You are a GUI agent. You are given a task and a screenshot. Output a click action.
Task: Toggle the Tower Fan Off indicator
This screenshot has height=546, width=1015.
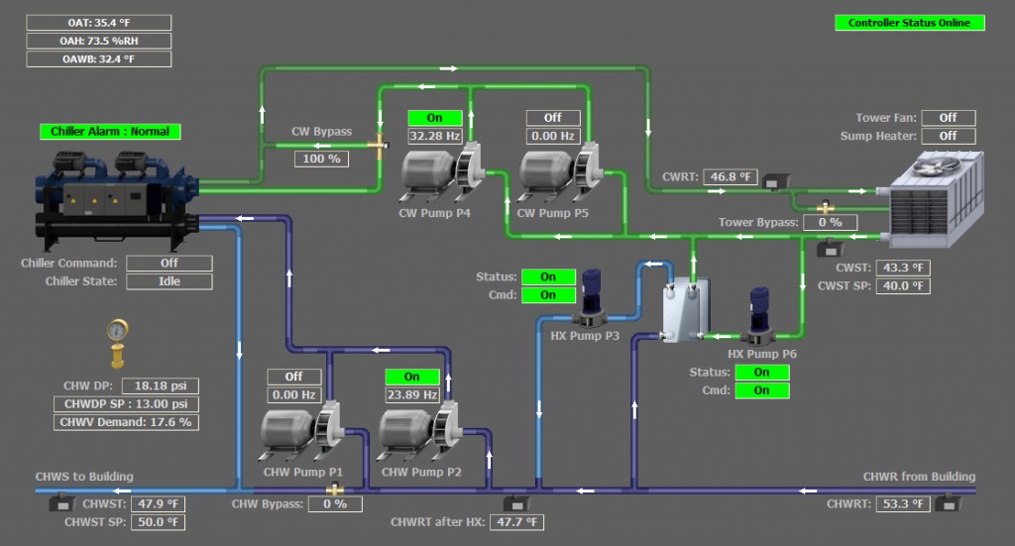pyautogui.click(x=948, y=118)
